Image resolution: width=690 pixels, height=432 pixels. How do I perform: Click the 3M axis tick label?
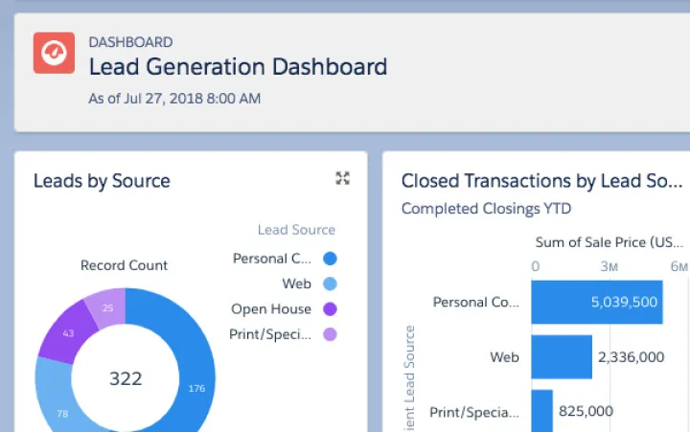point(609,266)
